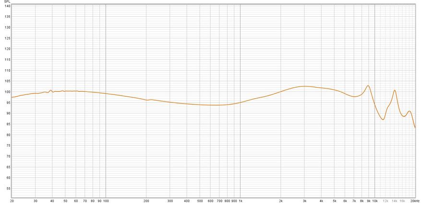The height and width of the screenshot is (204, 421).
Task: Select the 200 Hz frequency axis label
Action: click(146, 201)
